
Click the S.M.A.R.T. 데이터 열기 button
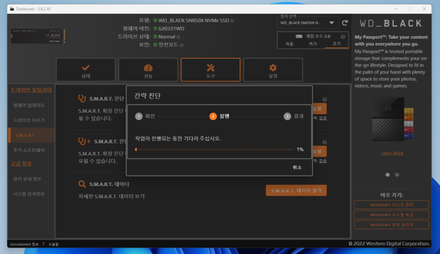point(296,190)
